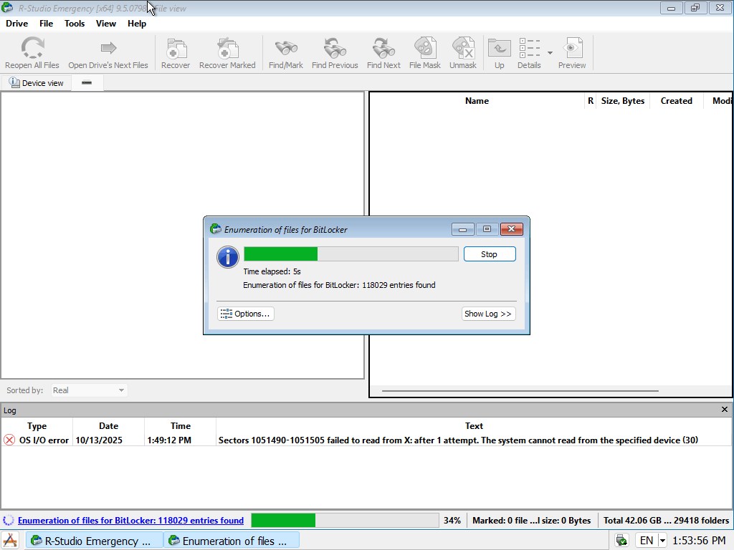The width and height of the screenshot is (734, 550).
Task: Click the Recover Marked toolbar icon
Action: point(227,48)
